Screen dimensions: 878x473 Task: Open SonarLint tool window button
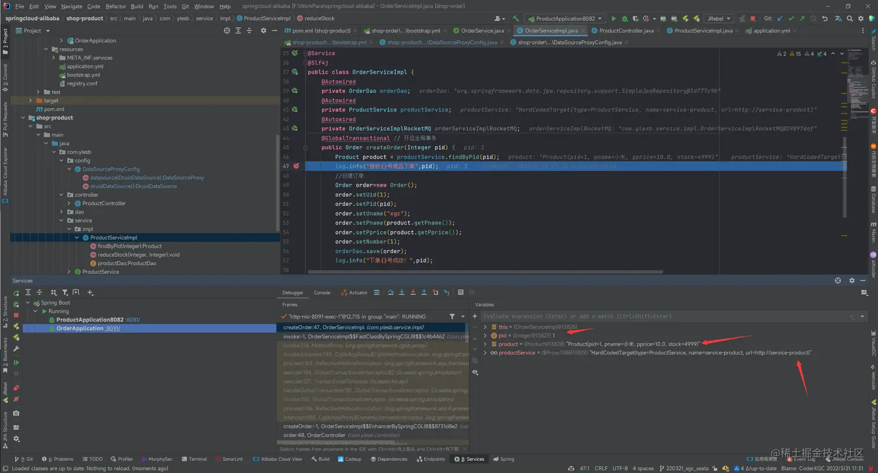pyautogui.click(x=229, y=459)
